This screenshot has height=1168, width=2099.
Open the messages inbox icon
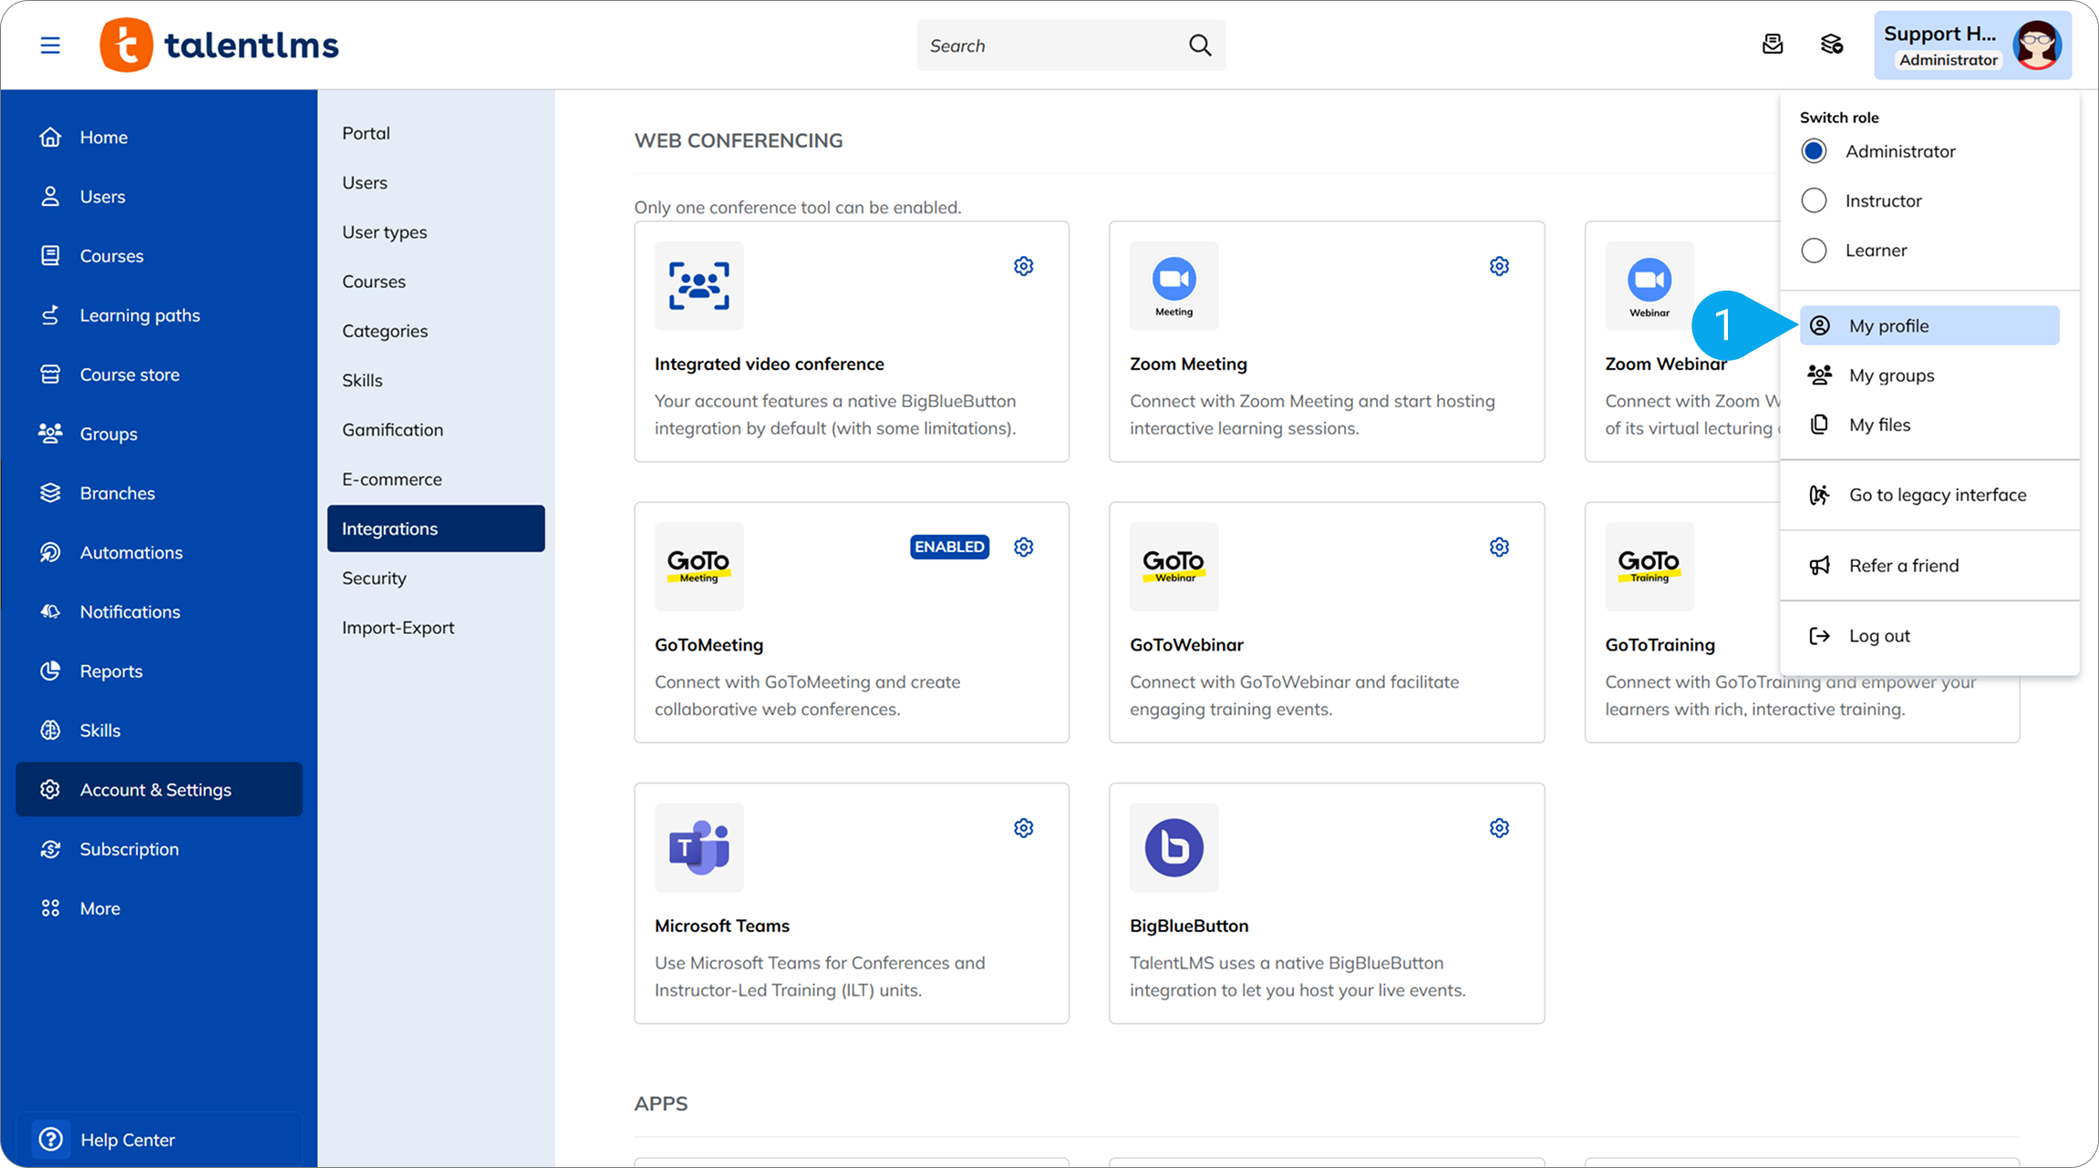(x=1773, y=44)
